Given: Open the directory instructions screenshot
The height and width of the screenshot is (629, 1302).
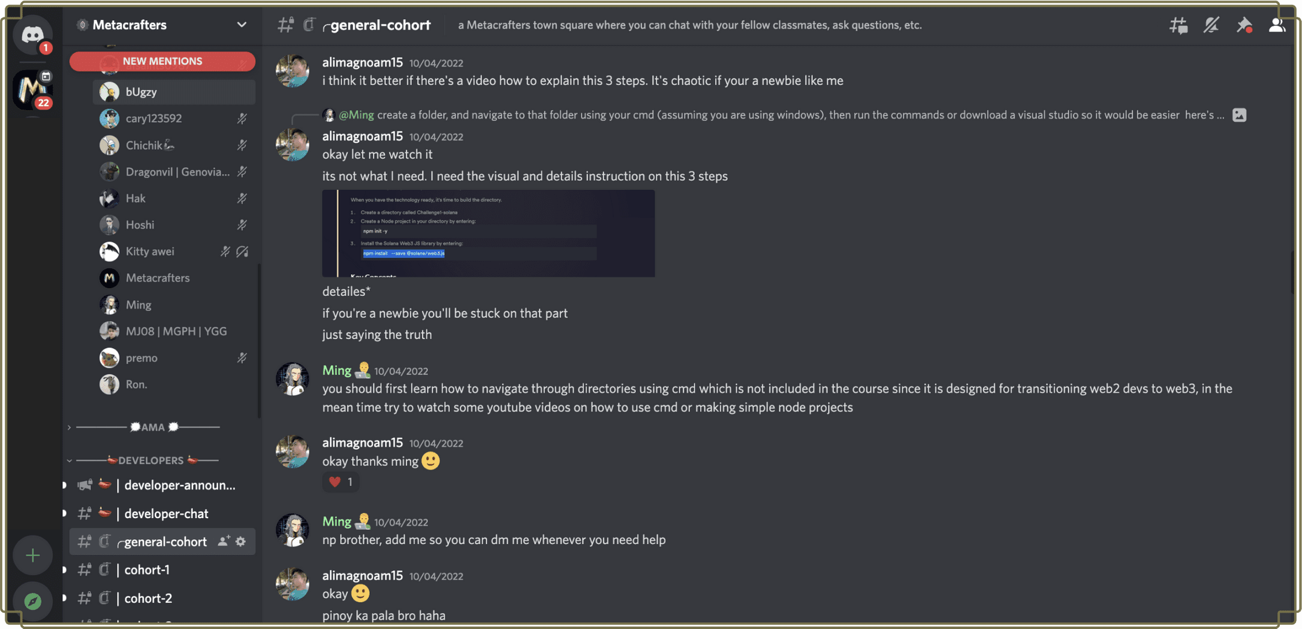Looking at the screenshot, I should point(488,233).
